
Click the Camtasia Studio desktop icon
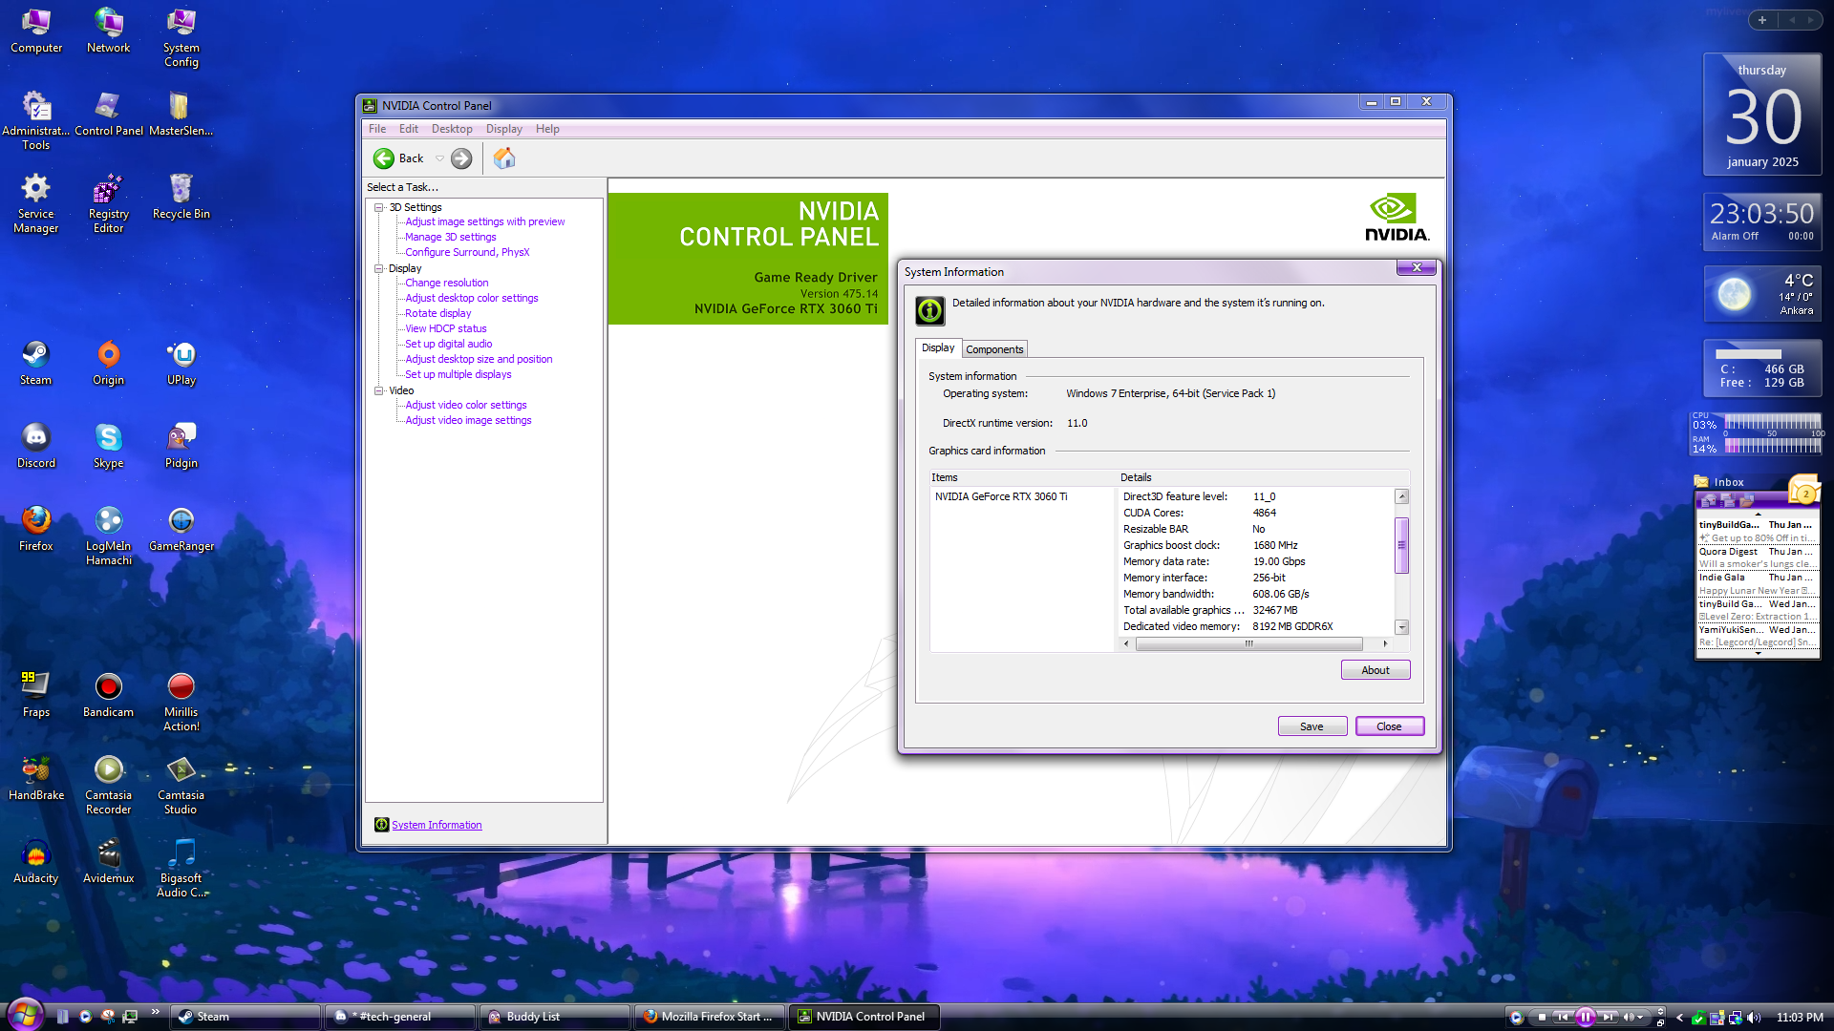(x=181, y=786)
